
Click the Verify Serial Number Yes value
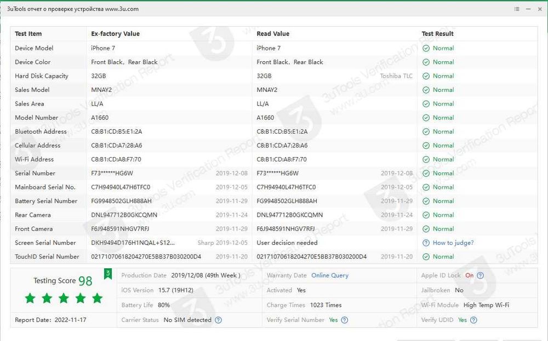(x=333, y=320)
